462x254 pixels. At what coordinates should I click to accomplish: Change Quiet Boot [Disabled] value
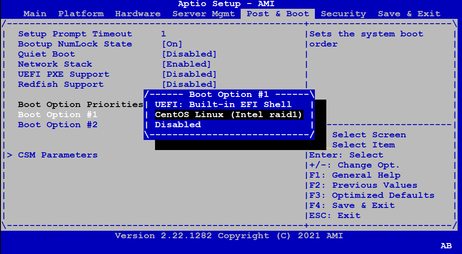189,54
